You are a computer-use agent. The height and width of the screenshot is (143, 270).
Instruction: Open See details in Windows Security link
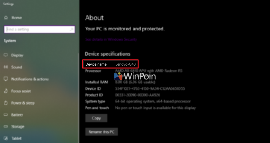[111, 39]
